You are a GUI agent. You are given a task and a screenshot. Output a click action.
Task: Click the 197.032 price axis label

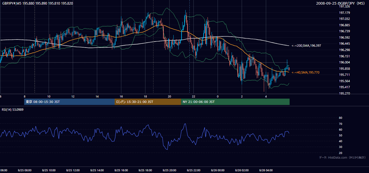point(344,19)
